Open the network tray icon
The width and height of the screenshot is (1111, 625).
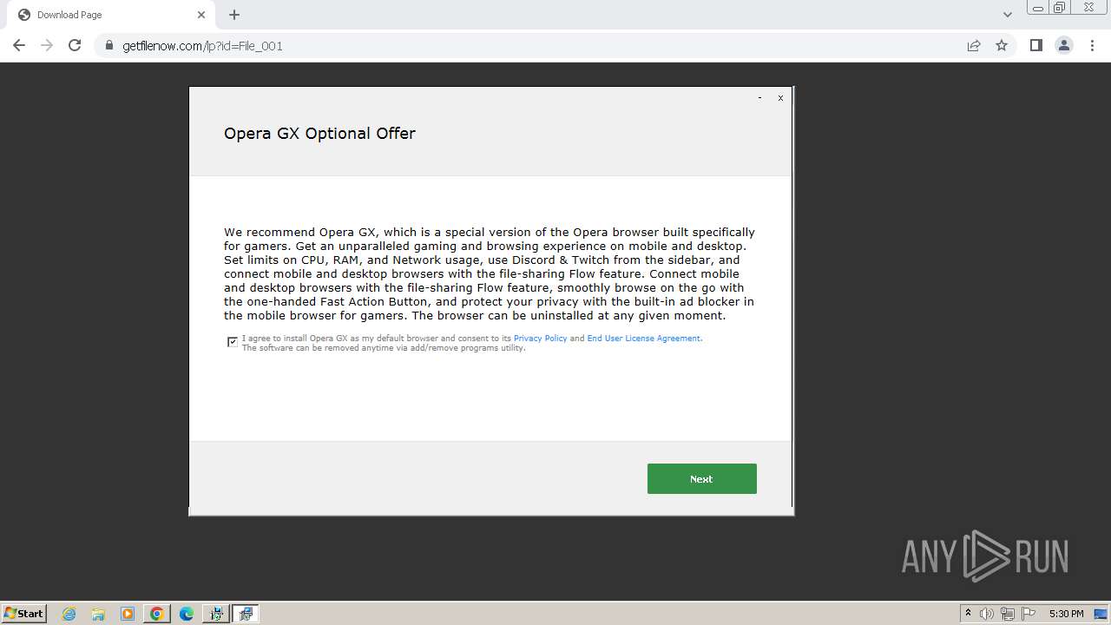tap(1008, 614)
